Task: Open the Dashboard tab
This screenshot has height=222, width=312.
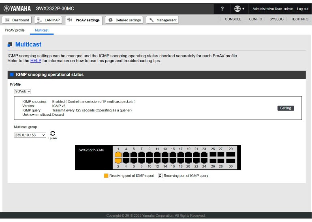Action: [x=17, y=20]
